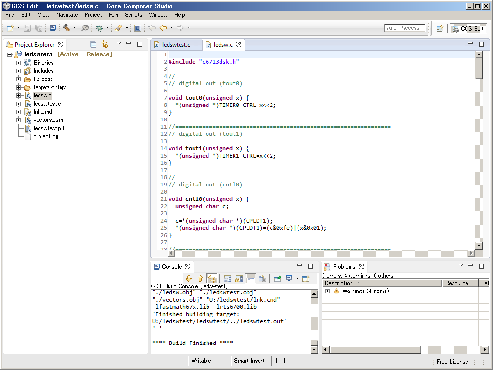Expand the Includes tree node
The image size is (493, 370).
click(x=19, y=71)
